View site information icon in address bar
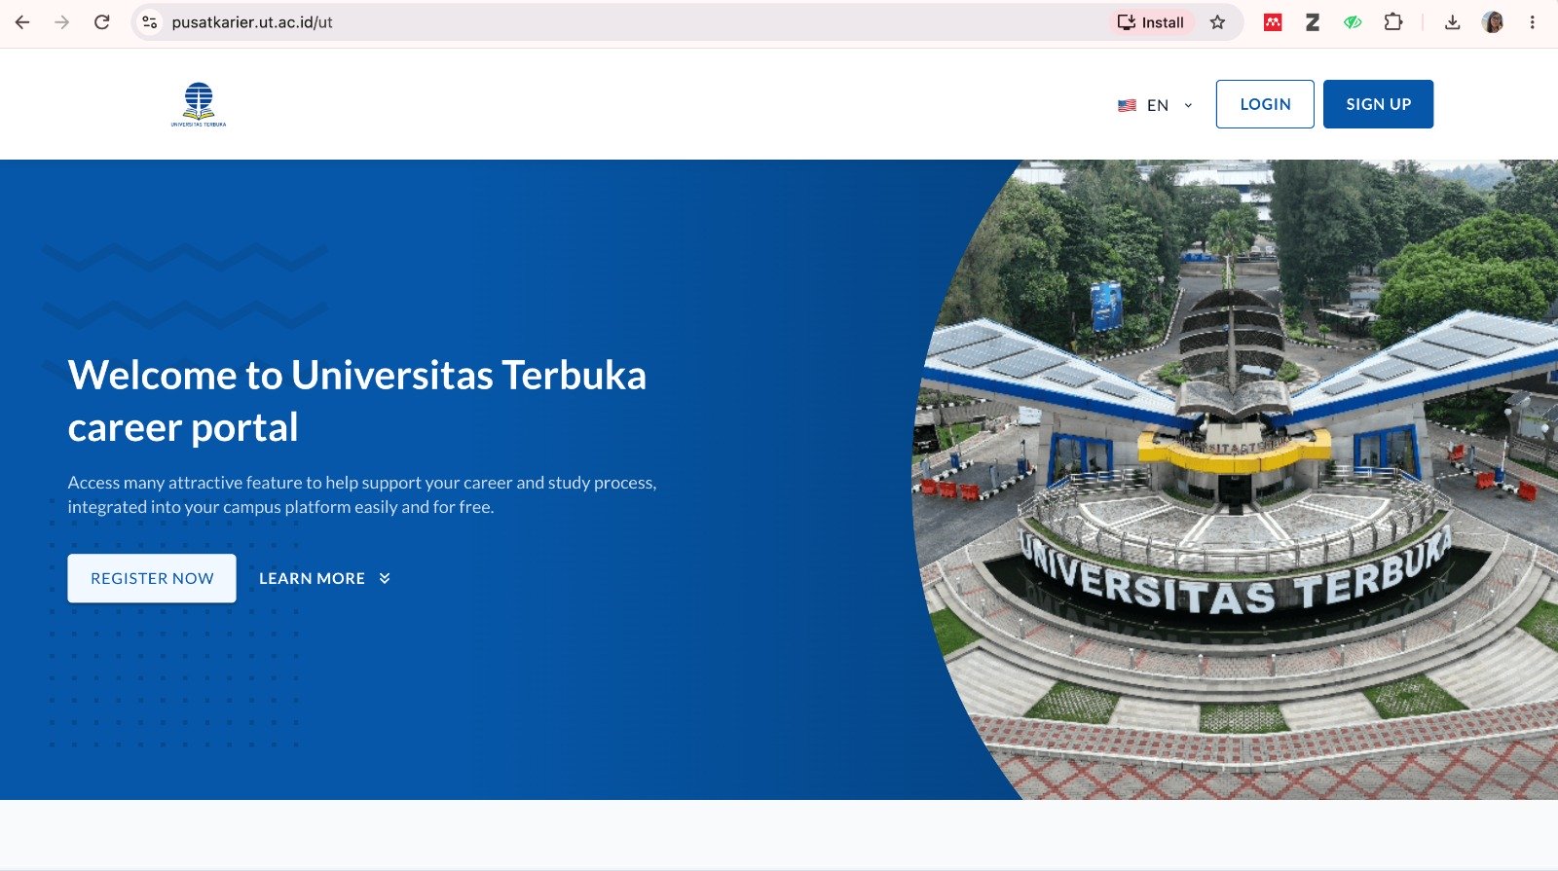The image size is (1558, 871). point(149,22)
